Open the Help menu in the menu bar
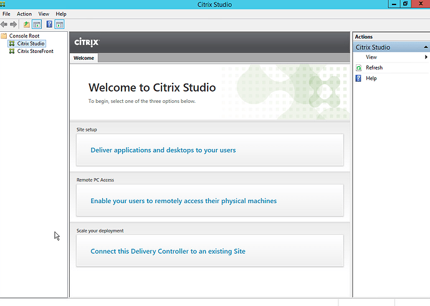The image size is (430, 306). click(x=61, y=14)
